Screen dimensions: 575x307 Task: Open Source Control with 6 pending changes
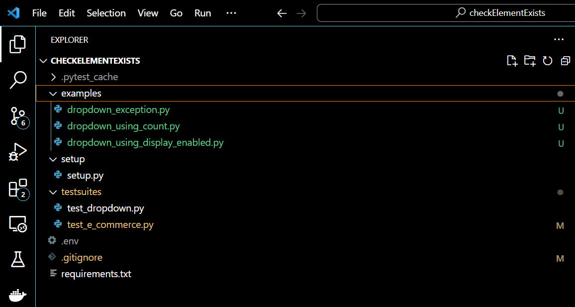pyautogui.click(x=17, y=115)
